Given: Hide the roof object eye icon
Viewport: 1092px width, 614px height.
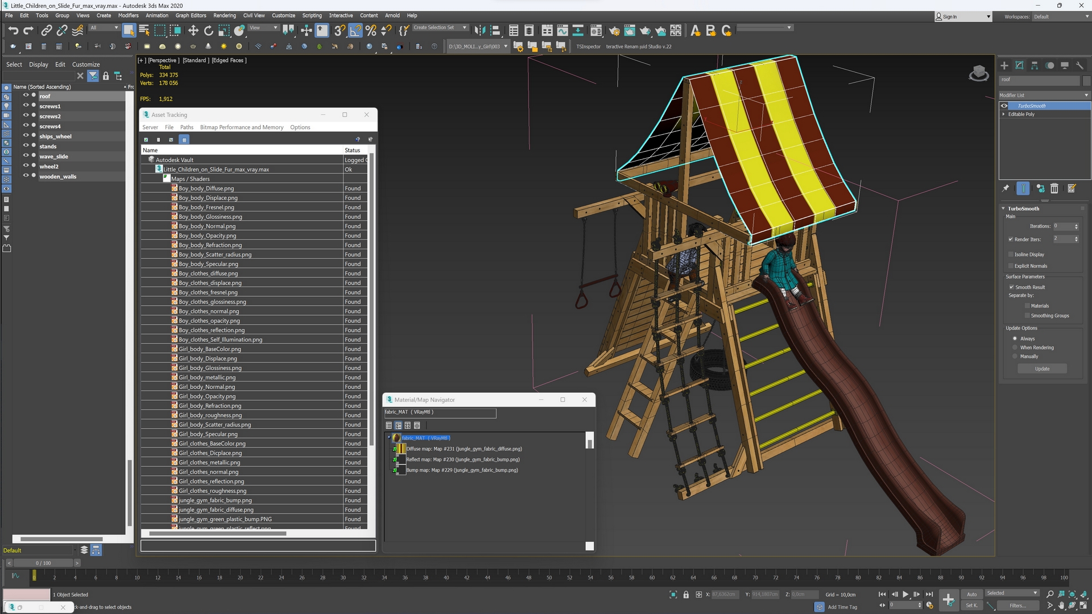Looking at the screenshot, I should coord(26,96).
